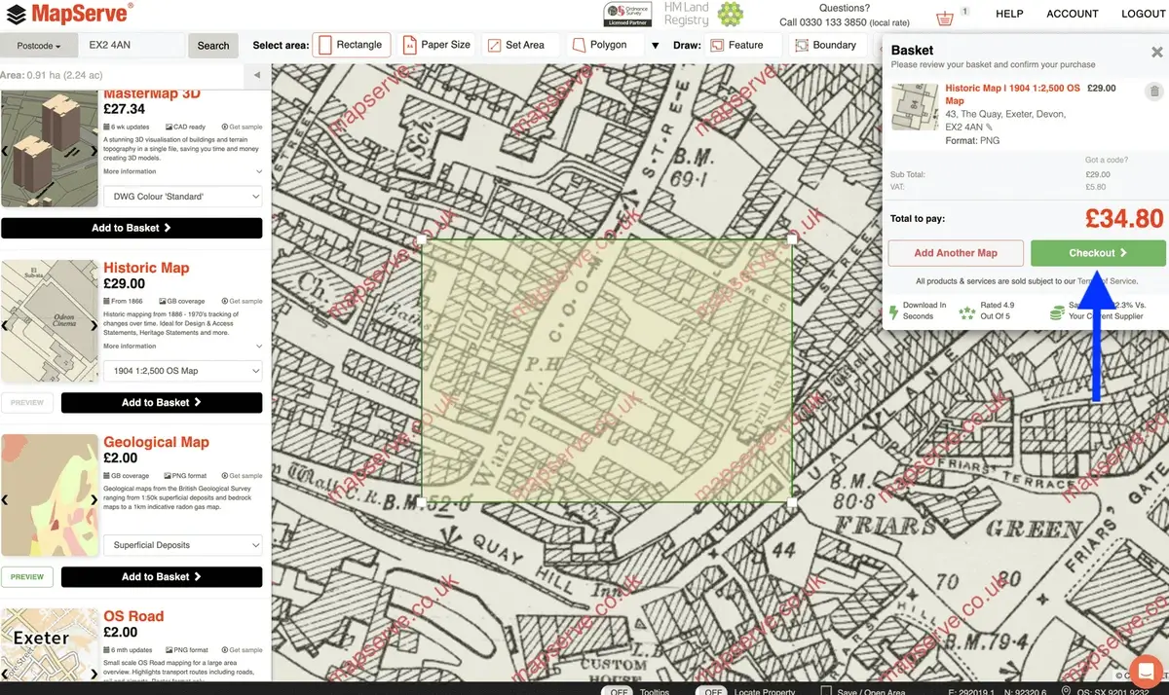Open the orange chat widget
The image size is (1169, 695).
coord(1146,671)
